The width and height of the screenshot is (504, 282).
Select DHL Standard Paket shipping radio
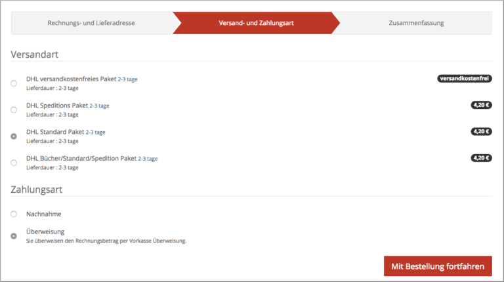click(14, 136)
